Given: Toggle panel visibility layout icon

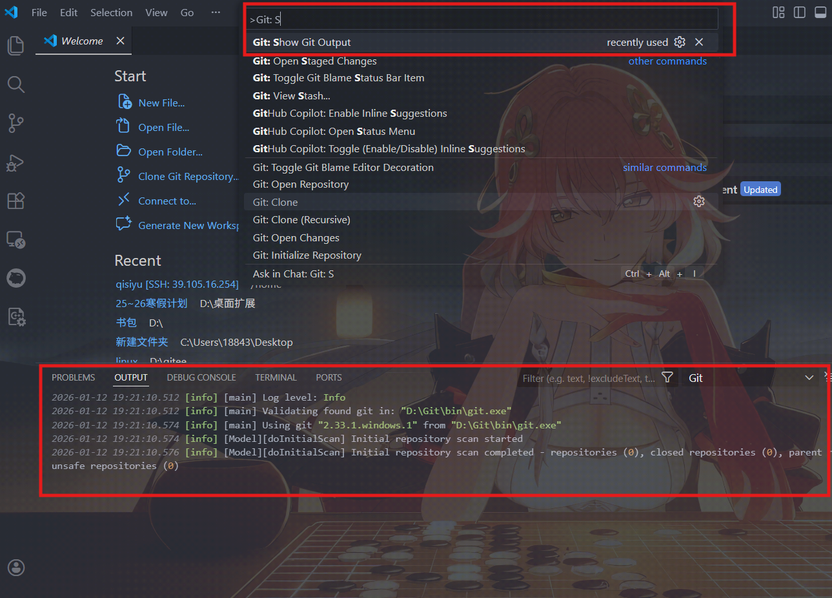Looking at the screenshot, I should pyautogui.click(x=820, y=12).
